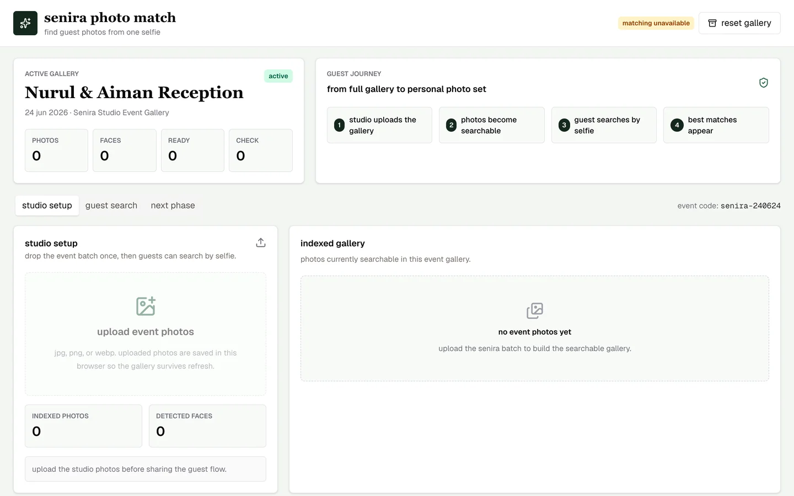The image size is (794, 496).
Task: Click the image stack icon in indexed gallery
Action: (x=535, y=311)
